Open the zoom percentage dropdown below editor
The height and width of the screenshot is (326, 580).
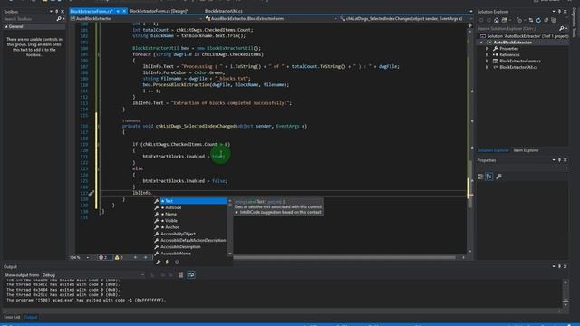tap(88, 257)
